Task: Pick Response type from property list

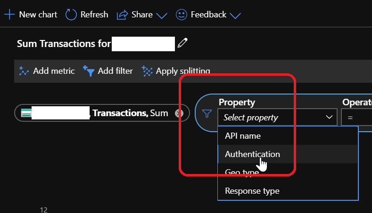Action: tap(252, 191)
